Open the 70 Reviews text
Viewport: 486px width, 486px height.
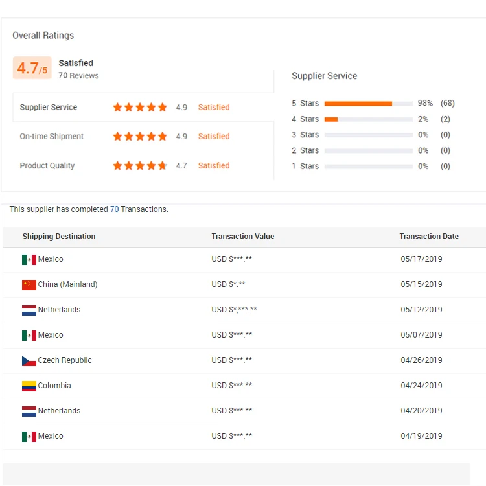[78, 76]
